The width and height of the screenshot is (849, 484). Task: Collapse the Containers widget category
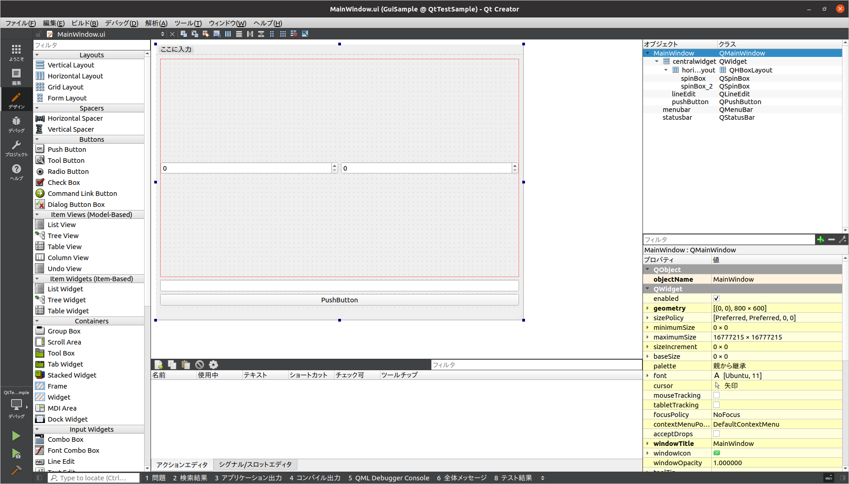[x=37, y=321]
